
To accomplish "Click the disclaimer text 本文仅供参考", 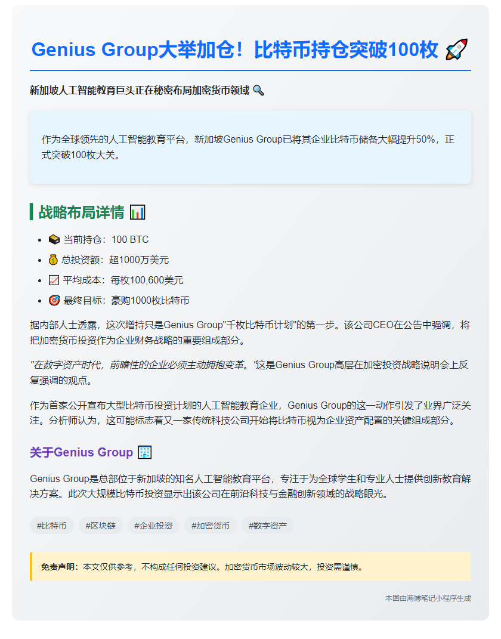I will point(223,567).
